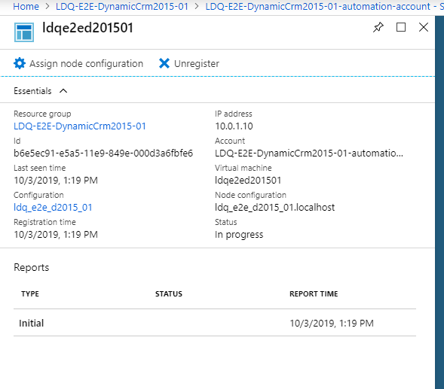This screenshot has height=389, width=444.
Task: Select node configuration value ldq_e2e_d2015_01.localhost
Action: pos(274,207)
